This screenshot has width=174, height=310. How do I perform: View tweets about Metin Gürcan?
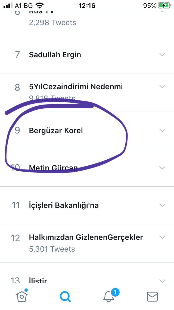pyautogui.click(x=53, y=168)
